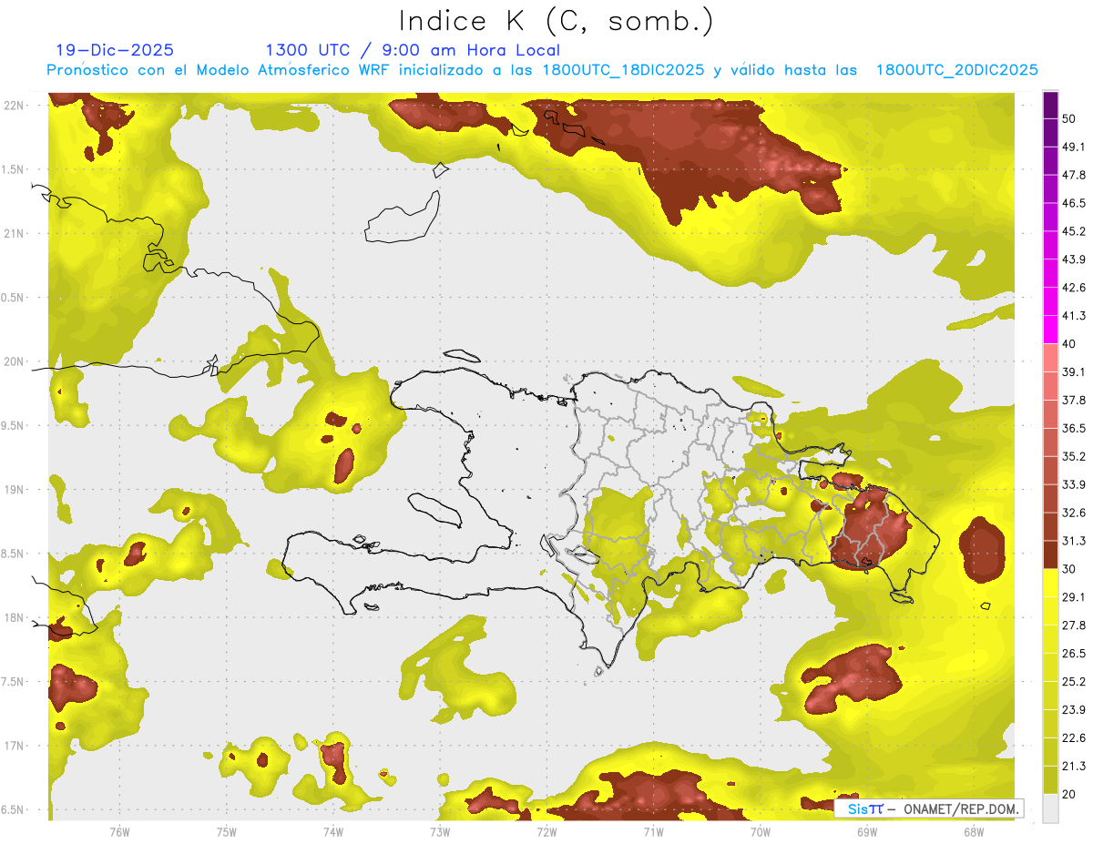Click the bright yellow colorbar segment between 29.1 and 30
Viewport: 1093px width, 844px height.
click(x=1050, y=583)
